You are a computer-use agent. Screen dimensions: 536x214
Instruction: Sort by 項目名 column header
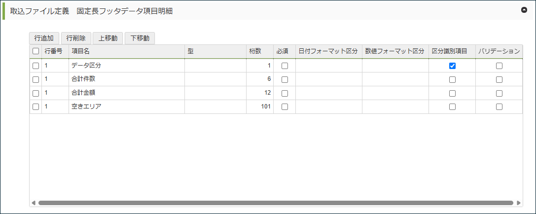click(x=127, y=51)
